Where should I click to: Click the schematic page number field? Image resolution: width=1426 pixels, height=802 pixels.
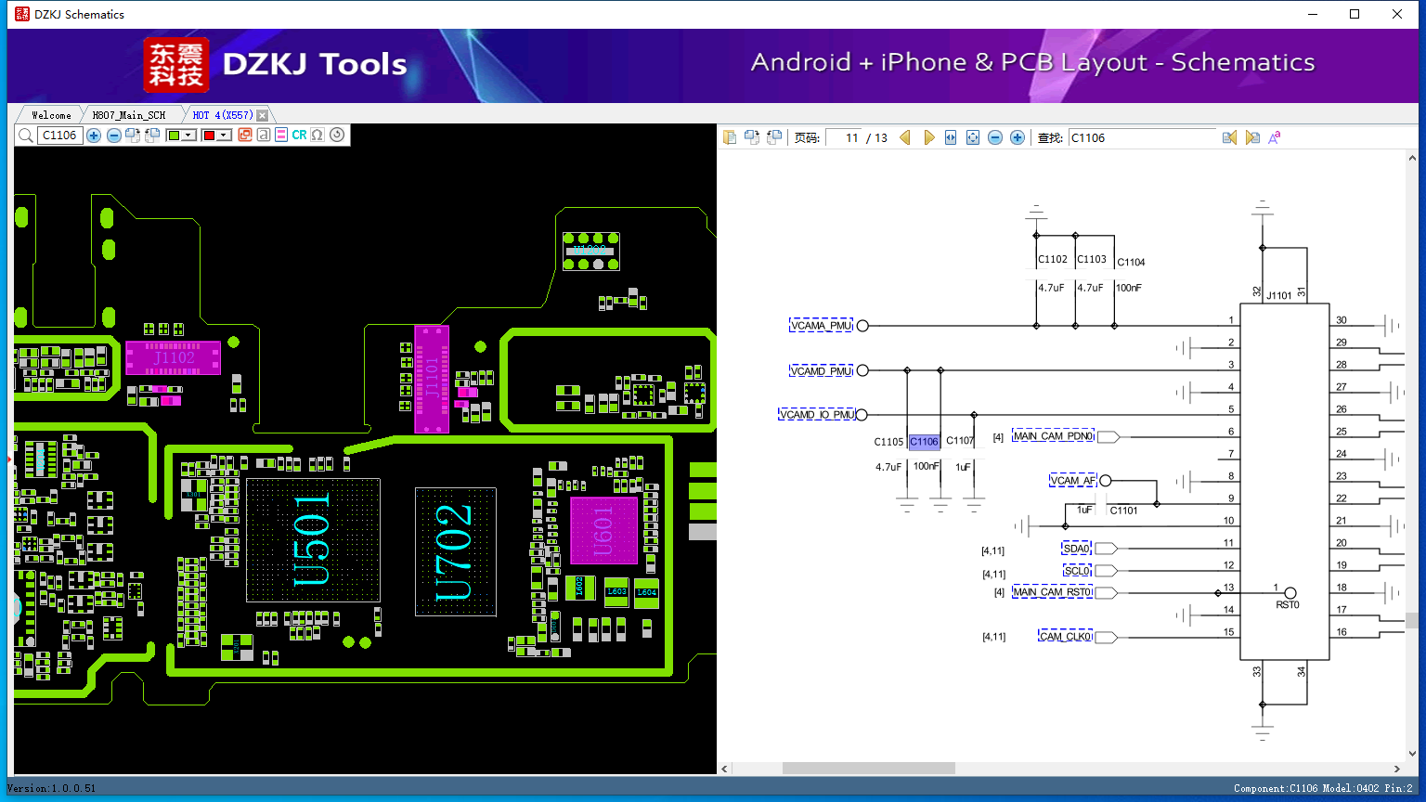pos(843,137)
